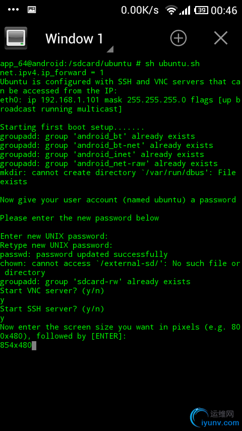Tap the battery level indicator
Image resolution: width=242 pixels, height=431 pixels.
point(201,10)
